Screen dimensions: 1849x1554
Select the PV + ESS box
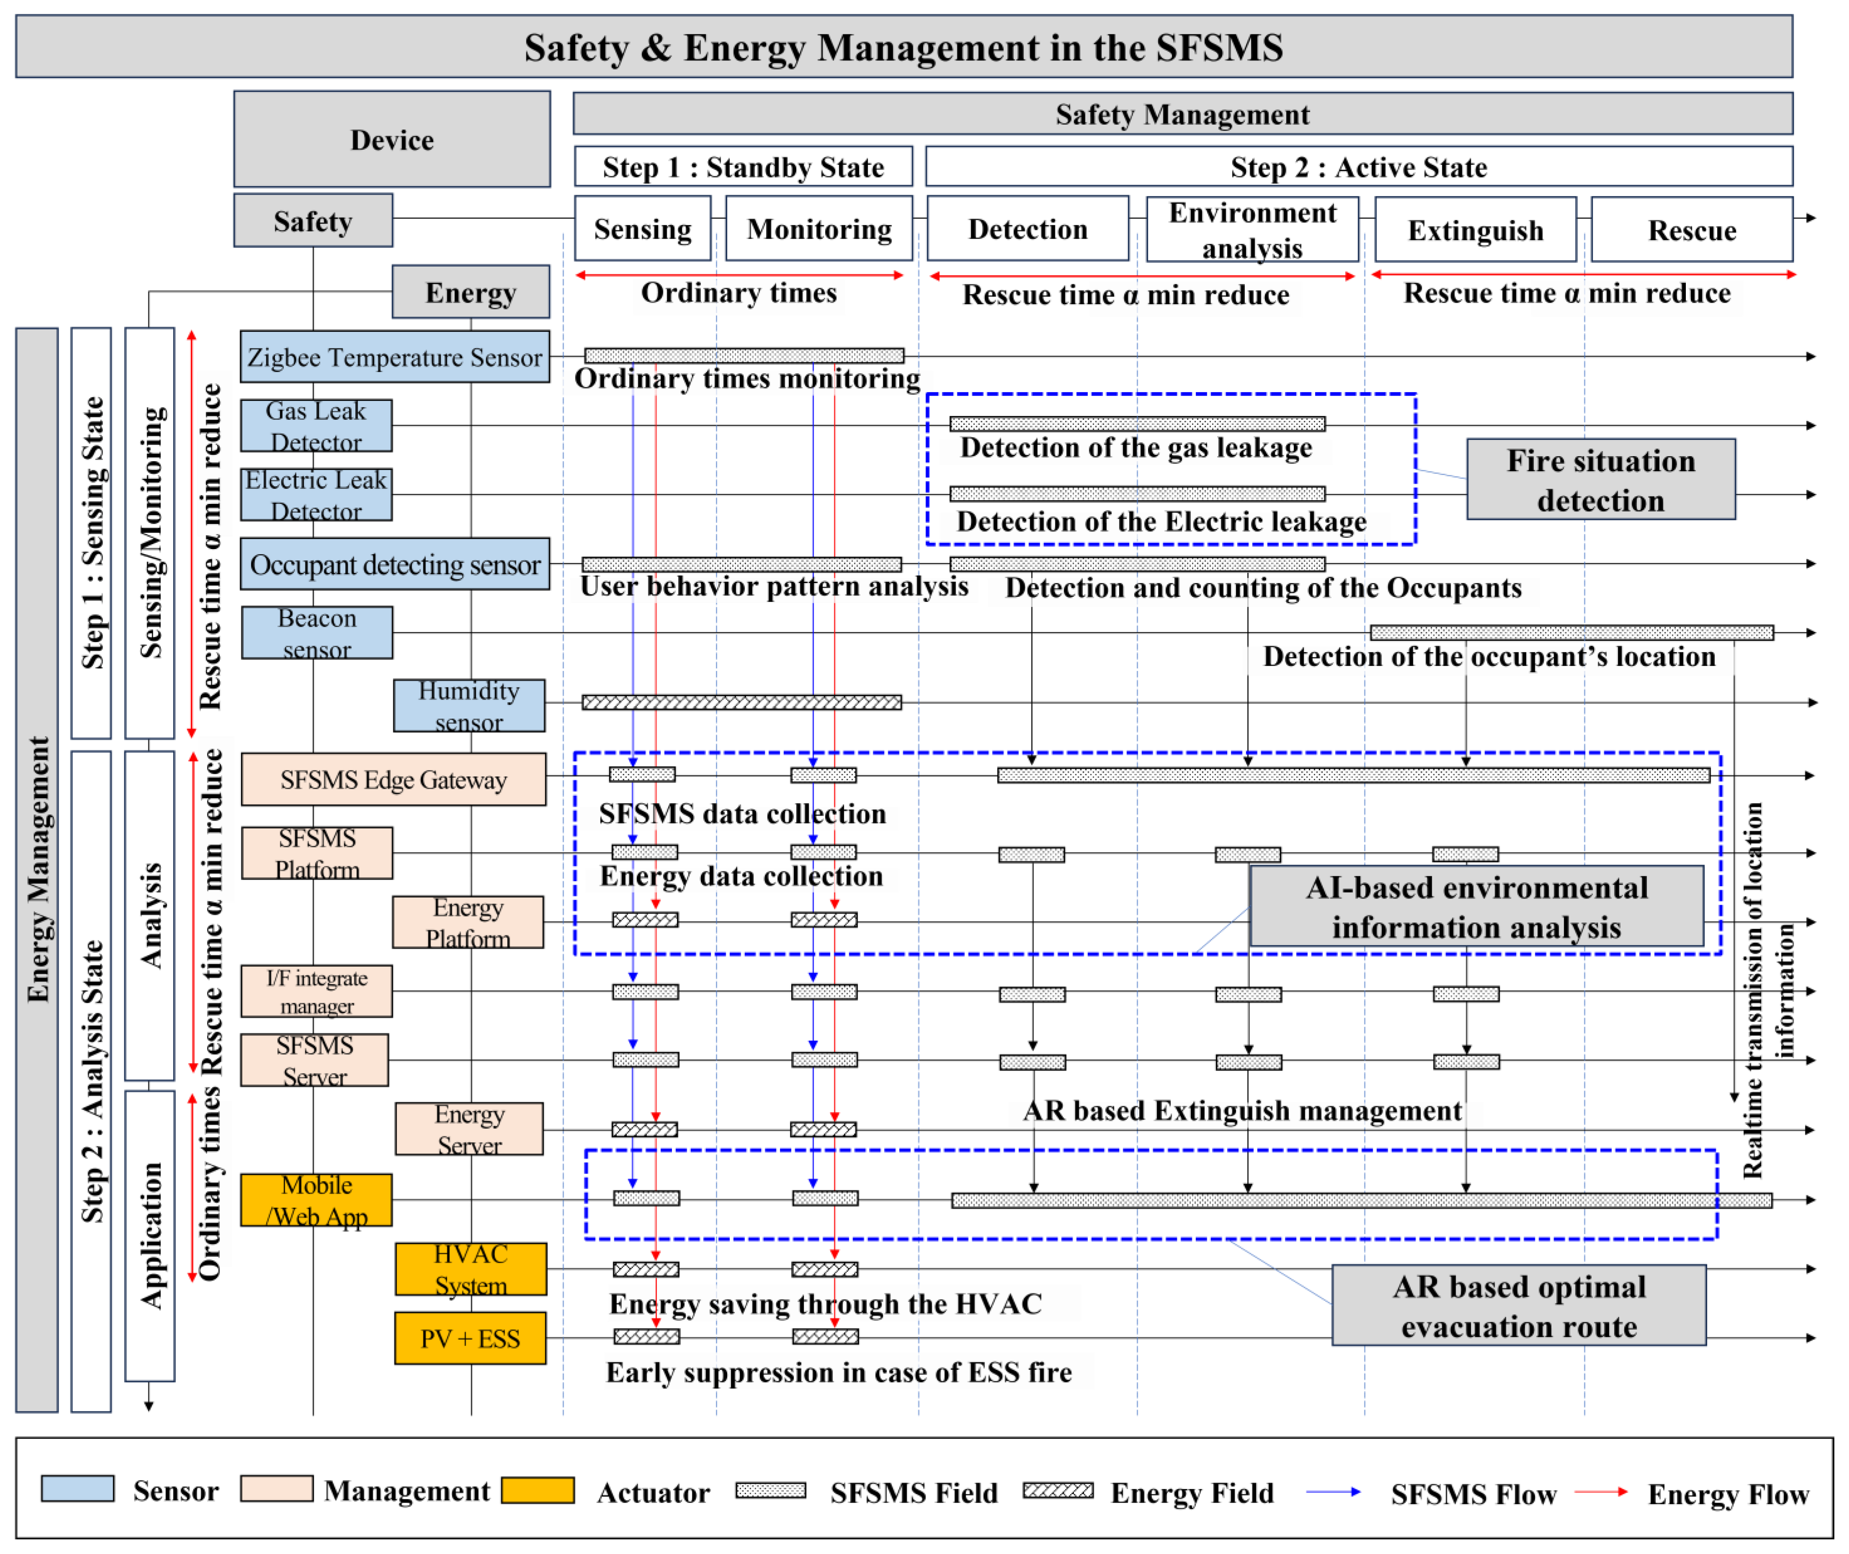coord(470,1337)
